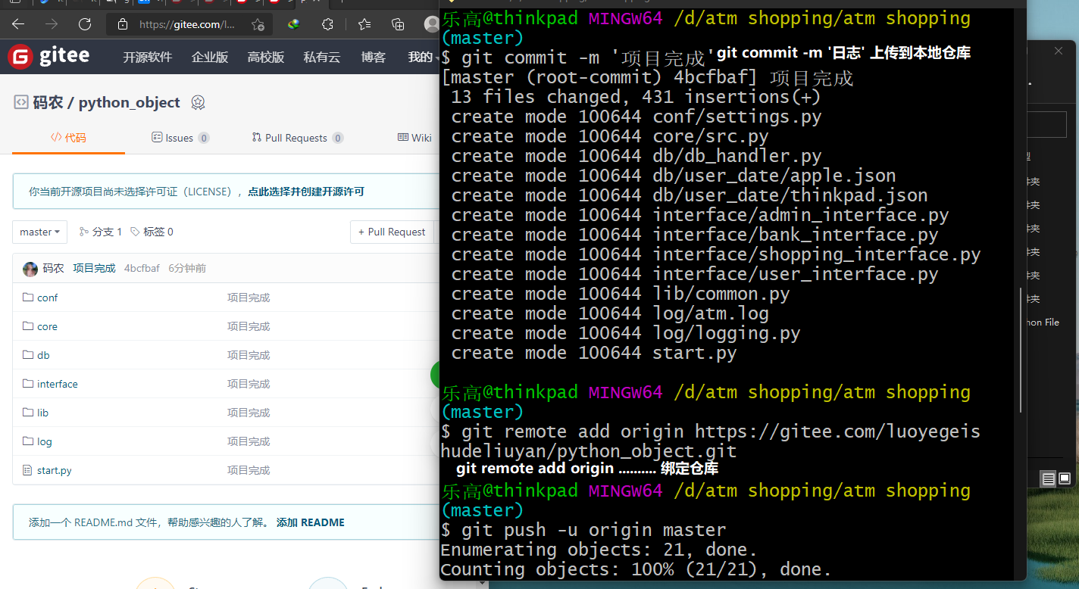Click the start.py file icon

[28, 470]
